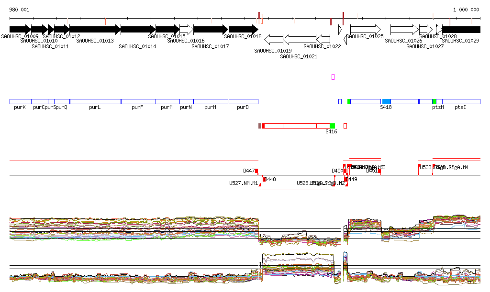490x292 pixels.
Task: Select the SAOUHSC_01025 white gene arrow
Action: 365,30
